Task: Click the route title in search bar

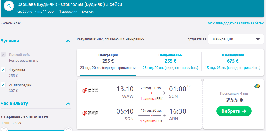Action: (70, 5)
